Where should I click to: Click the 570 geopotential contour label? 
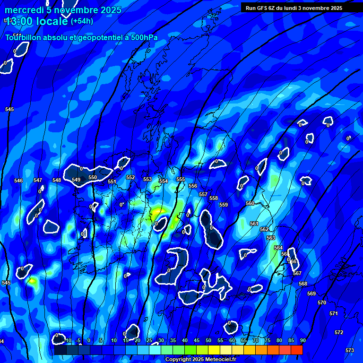(x=322, y=302)
